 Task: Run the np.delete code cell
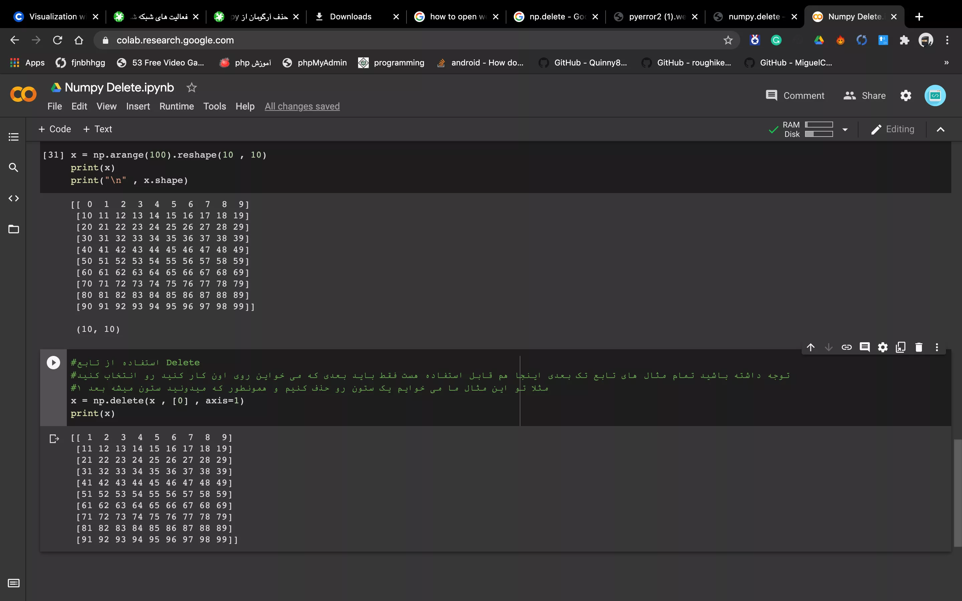coord(53,363)
